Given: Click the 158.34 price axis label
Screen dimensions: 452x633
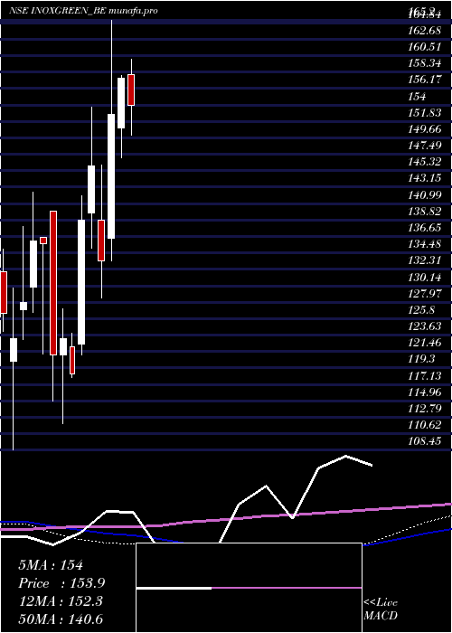Looking at the screenshot, I should point(424,63).
